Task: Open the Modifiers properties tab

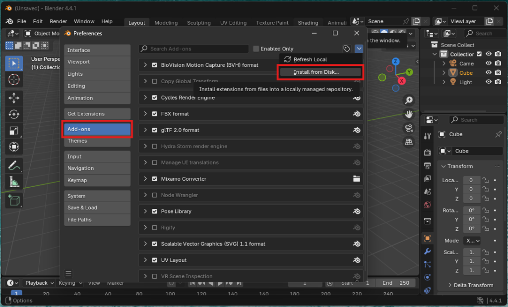Action: pos(427,252)
